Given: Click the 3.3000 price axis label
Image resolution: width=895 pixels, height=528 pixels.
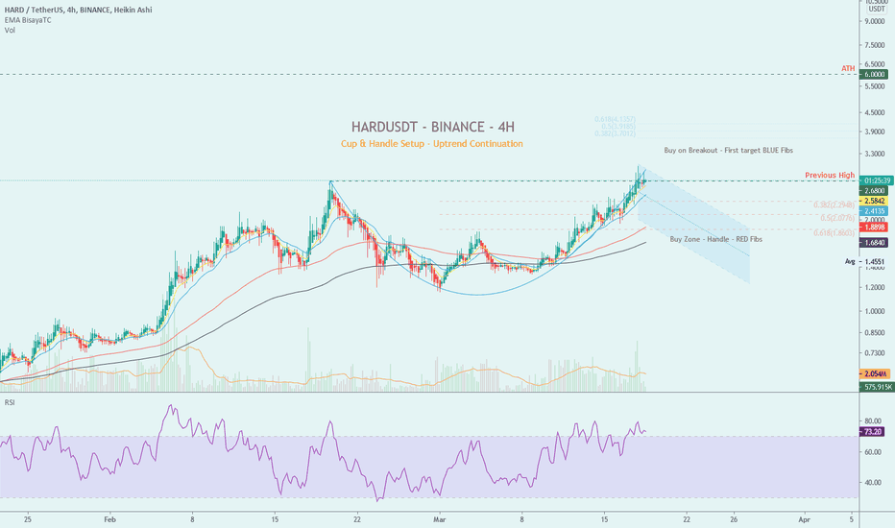Looking at the screenshot, I should pyautogui.click(x=875, y=155).
